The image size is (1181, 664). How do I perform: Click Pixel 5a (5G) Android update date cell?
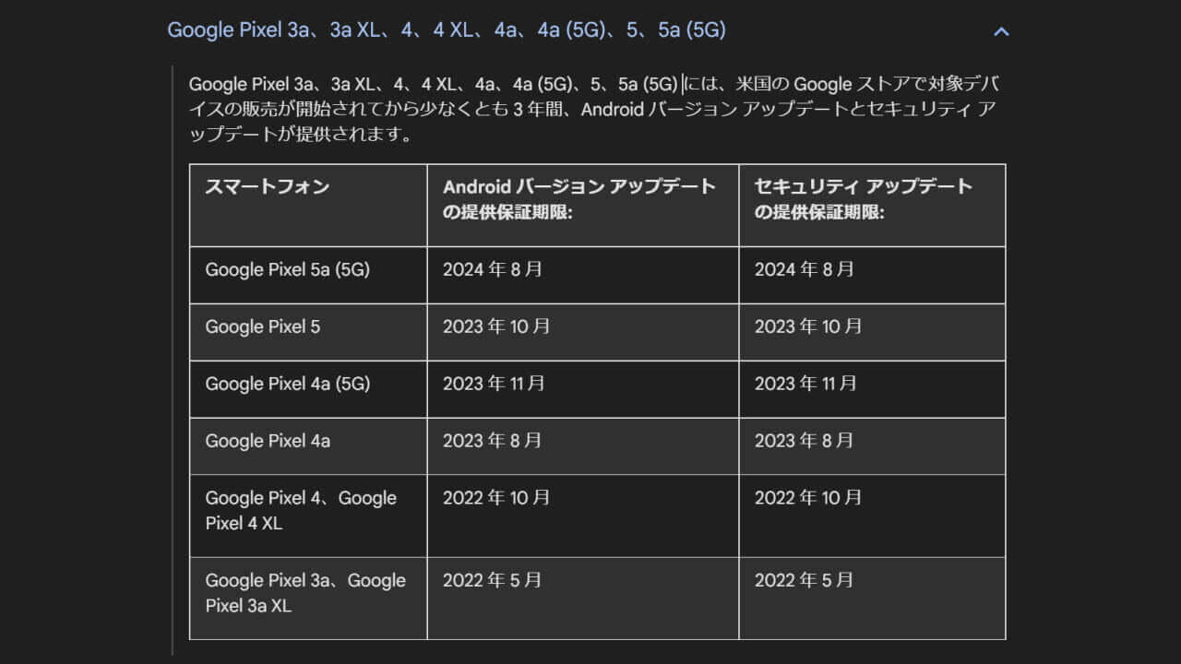(x=493, y=270)
